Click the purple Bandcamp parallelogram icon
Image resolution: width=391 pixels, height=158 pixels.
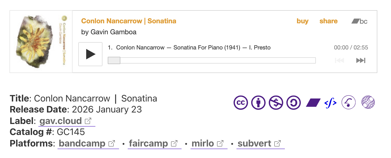click(313, 103)
